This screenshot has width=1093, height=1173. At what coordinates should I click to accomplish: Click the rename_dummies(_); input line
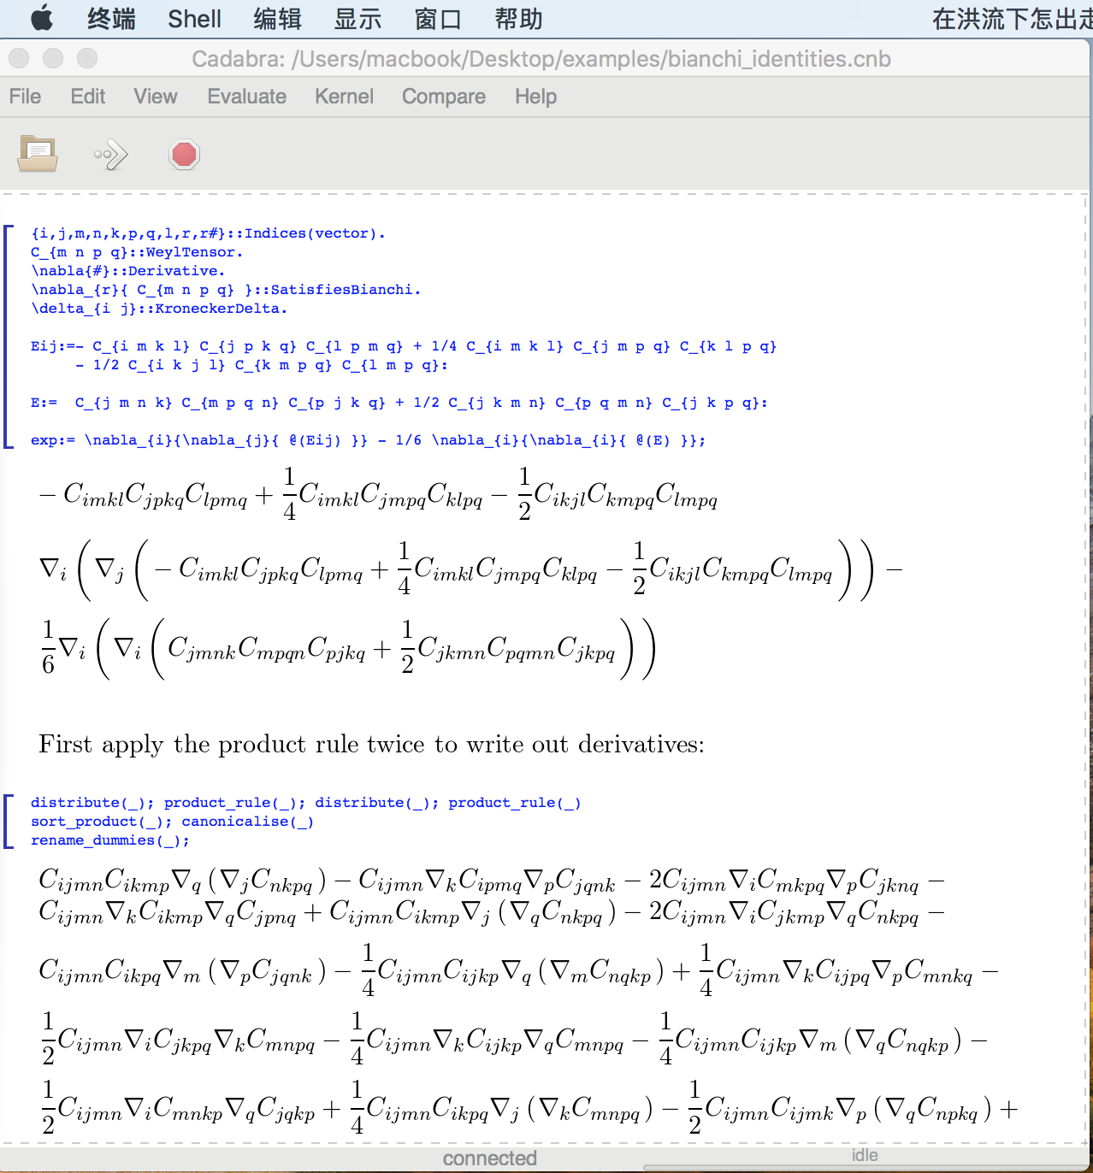tap(110, 840)
